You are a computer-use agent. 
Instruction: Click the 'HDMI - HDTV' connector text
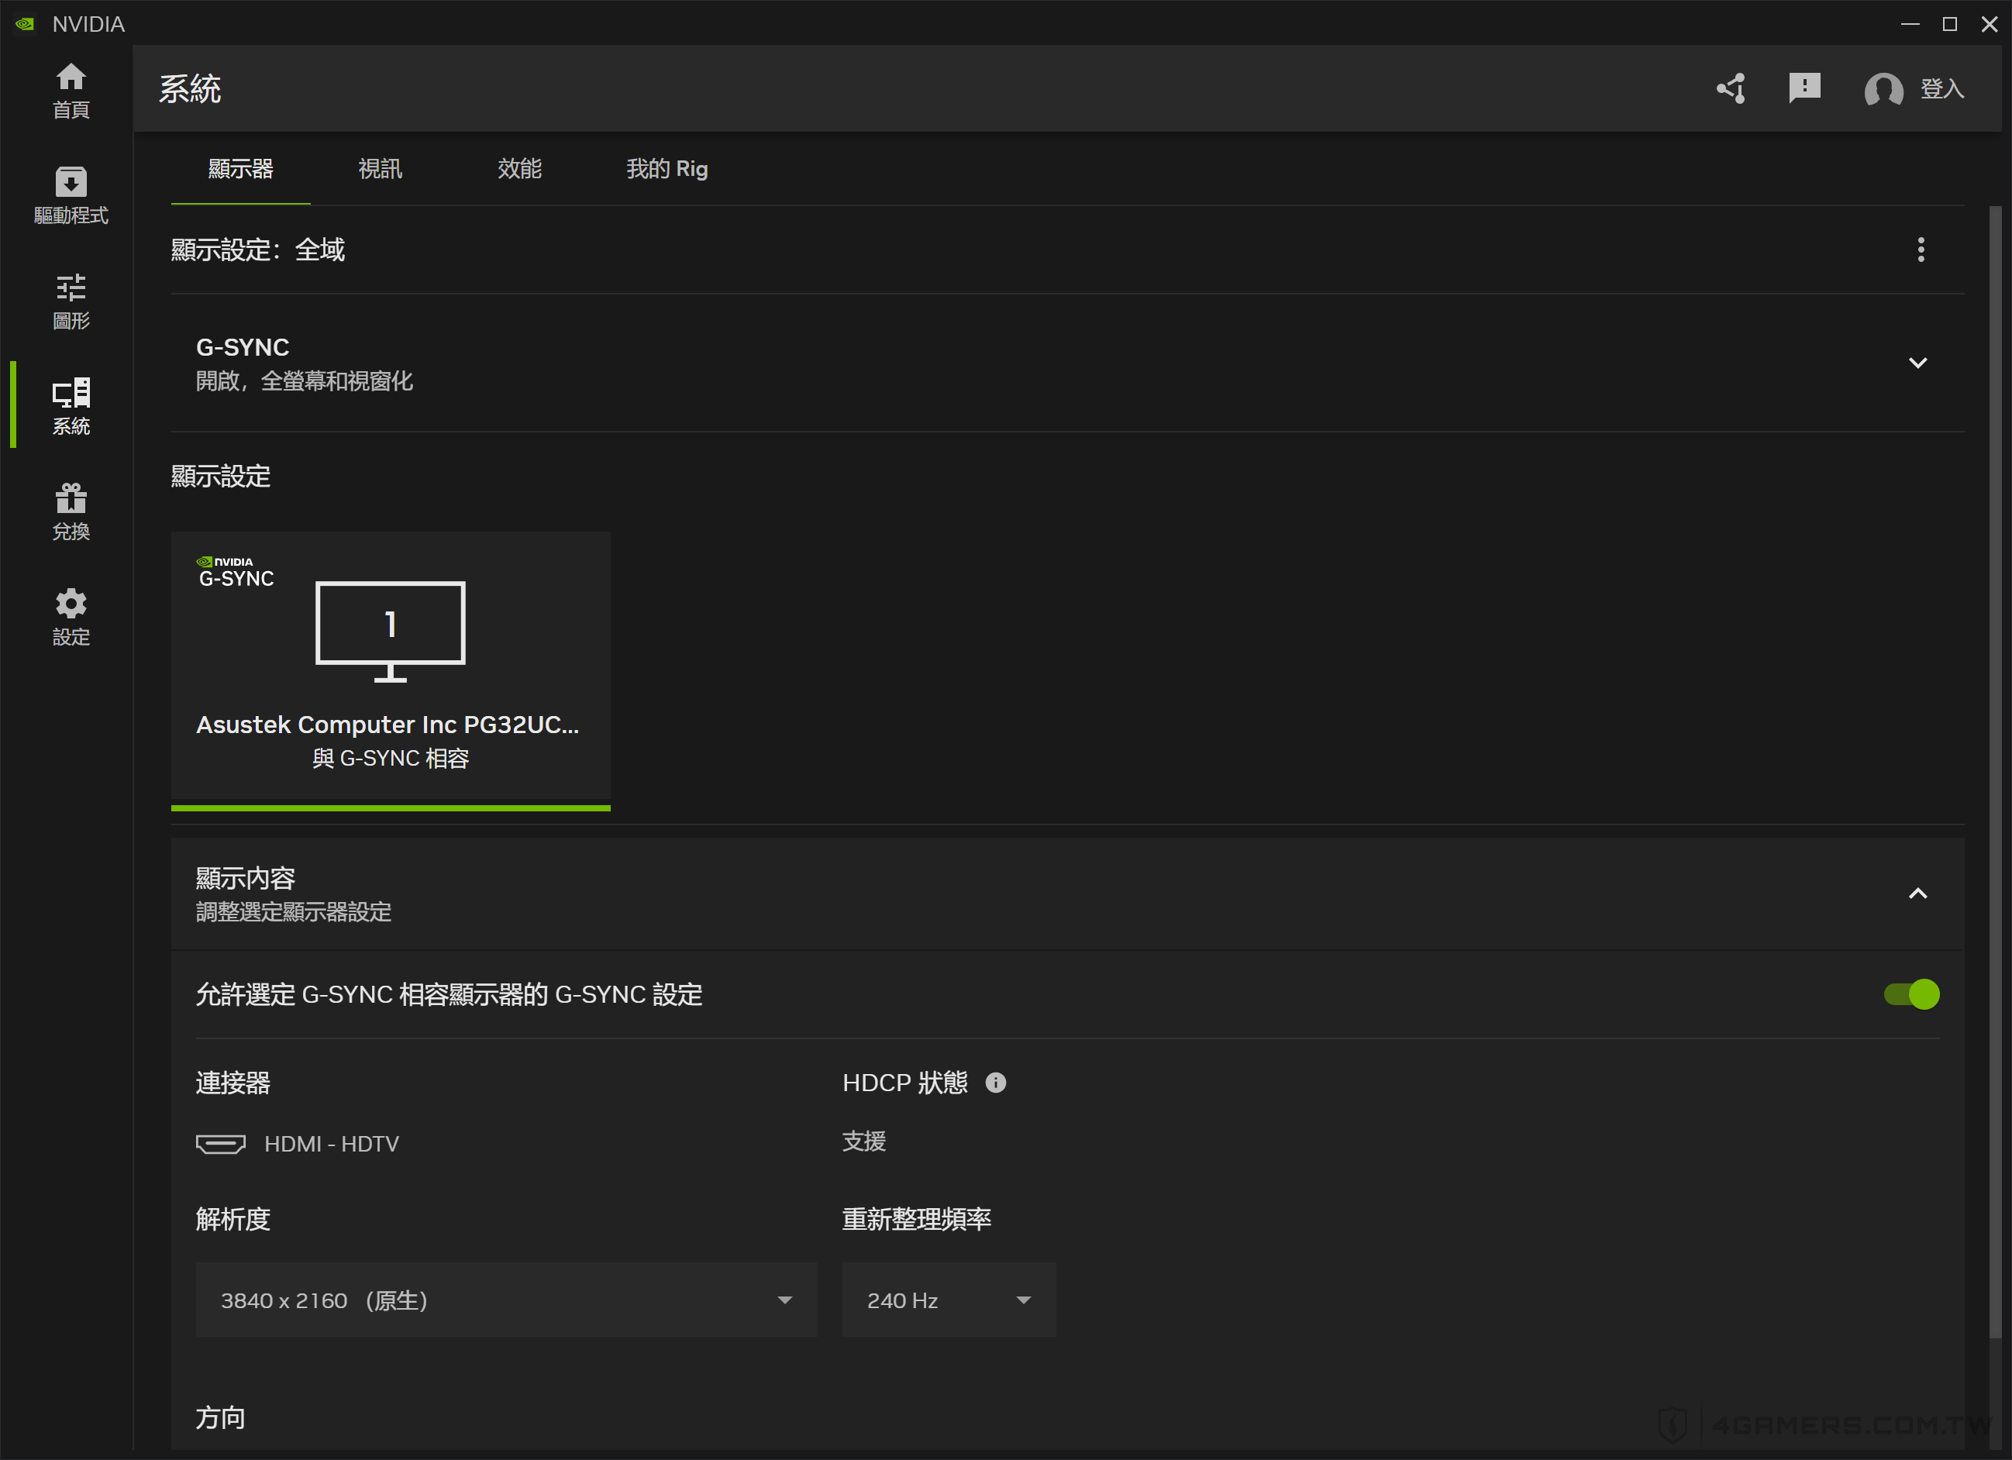point(331,1143)
